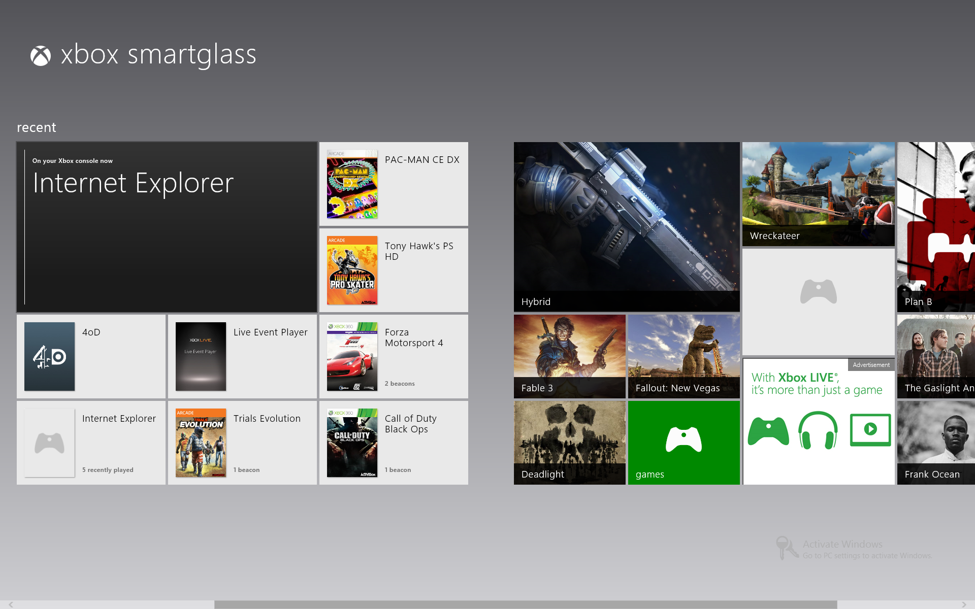
Task: Select the Tony Hawk's PS HD title
Action: 419,251
